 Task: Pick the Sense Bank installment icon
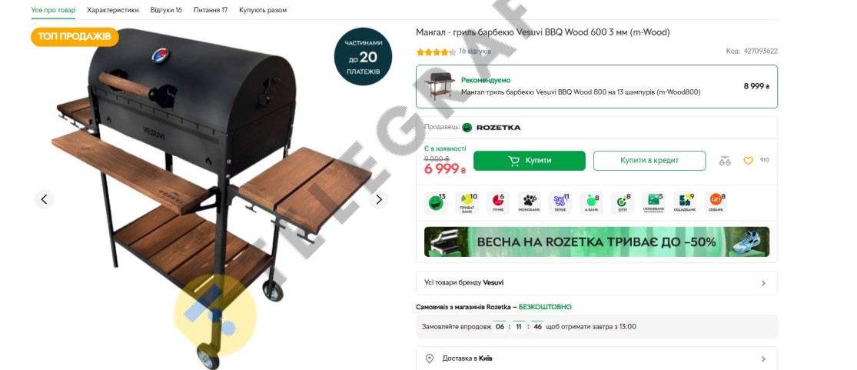click(x=560, y=202)
